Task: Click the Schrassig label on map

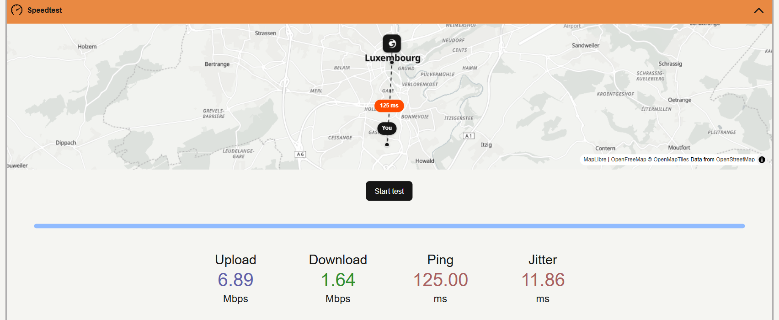Action: [x=670, y=64]
